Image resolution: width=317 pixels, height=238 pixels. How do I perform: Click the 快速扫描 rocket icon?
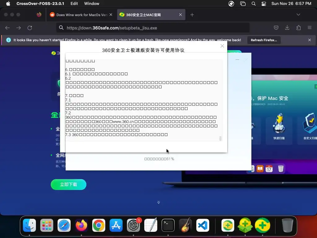pos(279,124)
